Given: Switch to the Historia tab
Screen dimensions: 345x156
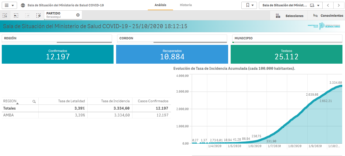Looking at the screenshot, I should point(186,5).
